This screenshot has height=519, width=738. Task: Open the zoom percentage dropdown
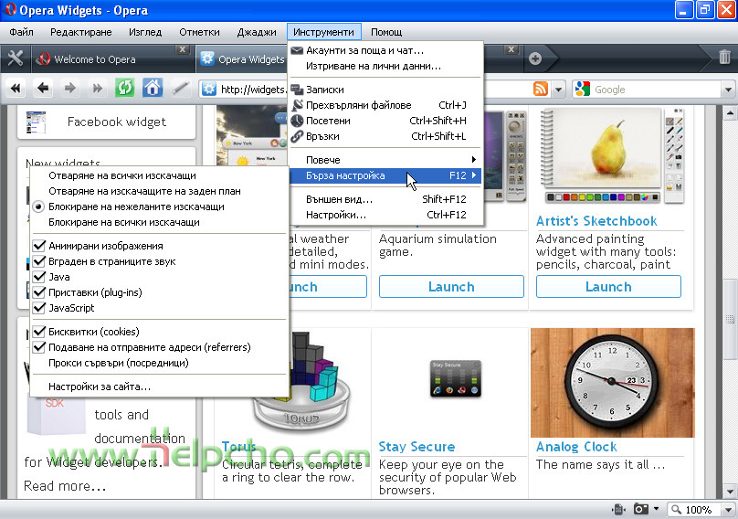(x=729, y=510)
